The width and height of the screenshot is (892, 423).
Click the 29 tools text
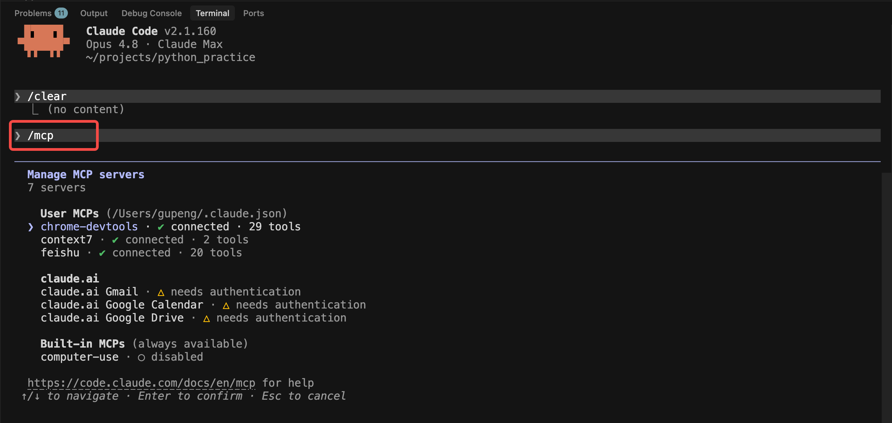tap(275, 227)
